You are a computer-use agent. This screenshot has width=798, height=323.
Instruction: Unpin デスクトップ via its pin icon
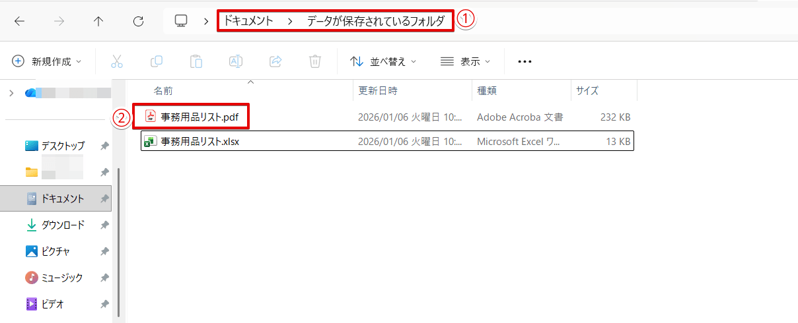pyautogui.click(x=104, y=146)
